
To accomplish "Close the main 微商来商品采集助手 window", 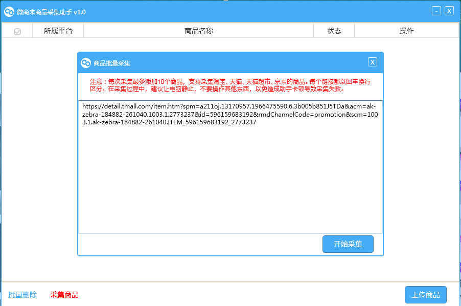I will pos(449,11).
